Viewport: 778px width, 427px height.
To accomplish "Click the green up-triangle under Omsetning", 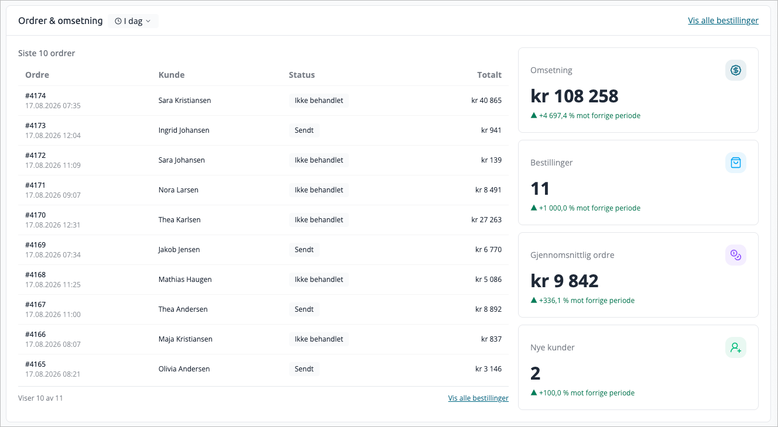I will pos(534,116).
